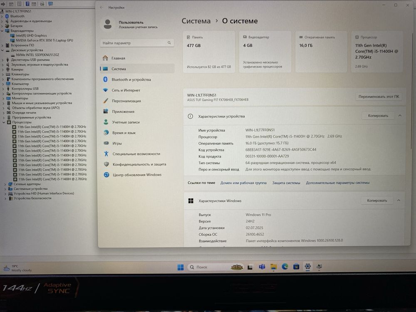Image resolution: width=416 pixels, height=312 pixels.
Task: Open the Защита системы link
Action: click(286, 183)
